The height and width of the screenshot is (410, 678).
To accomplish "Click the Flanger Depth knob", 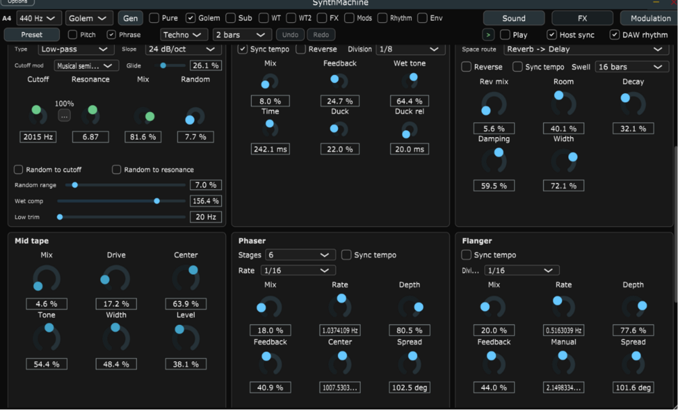I will click(x=633, y=307).
